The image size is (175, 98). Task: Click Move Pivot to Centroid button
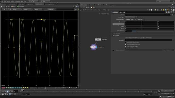pyautogui.click(x=146, y=38)
